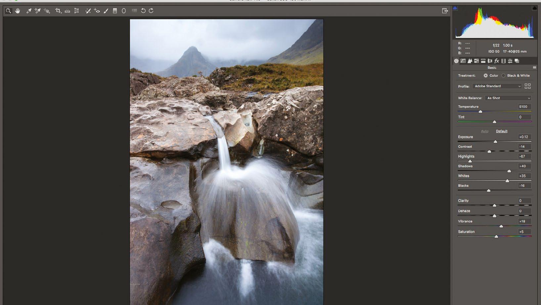Click the waterfall image preview

(226, 162)
